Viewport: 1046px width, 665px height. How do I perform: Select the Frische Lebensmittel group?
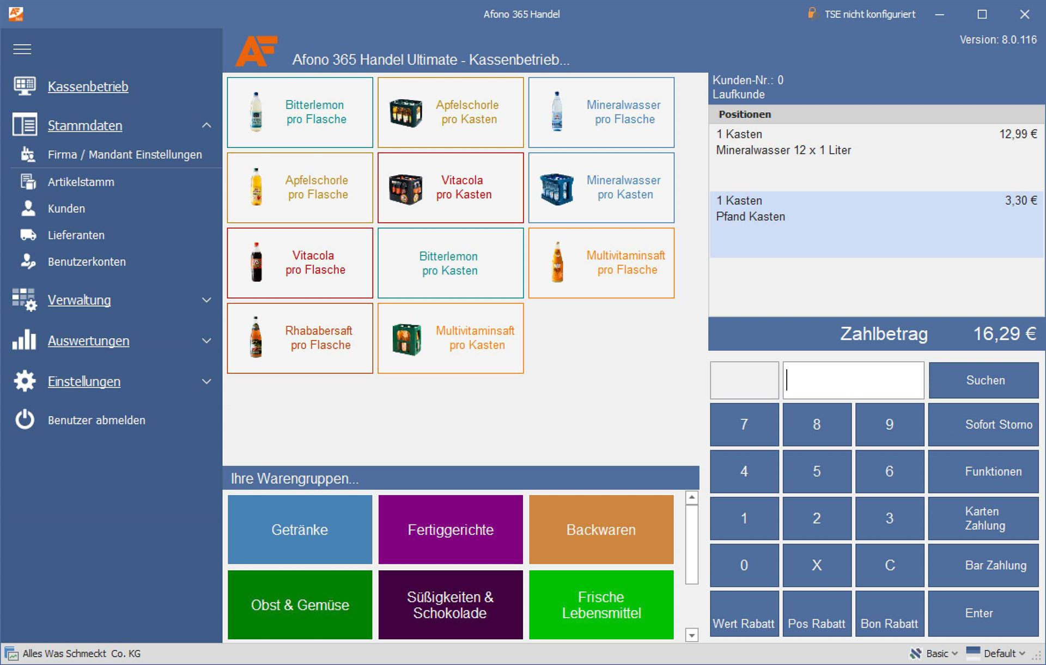click(601, 605)
